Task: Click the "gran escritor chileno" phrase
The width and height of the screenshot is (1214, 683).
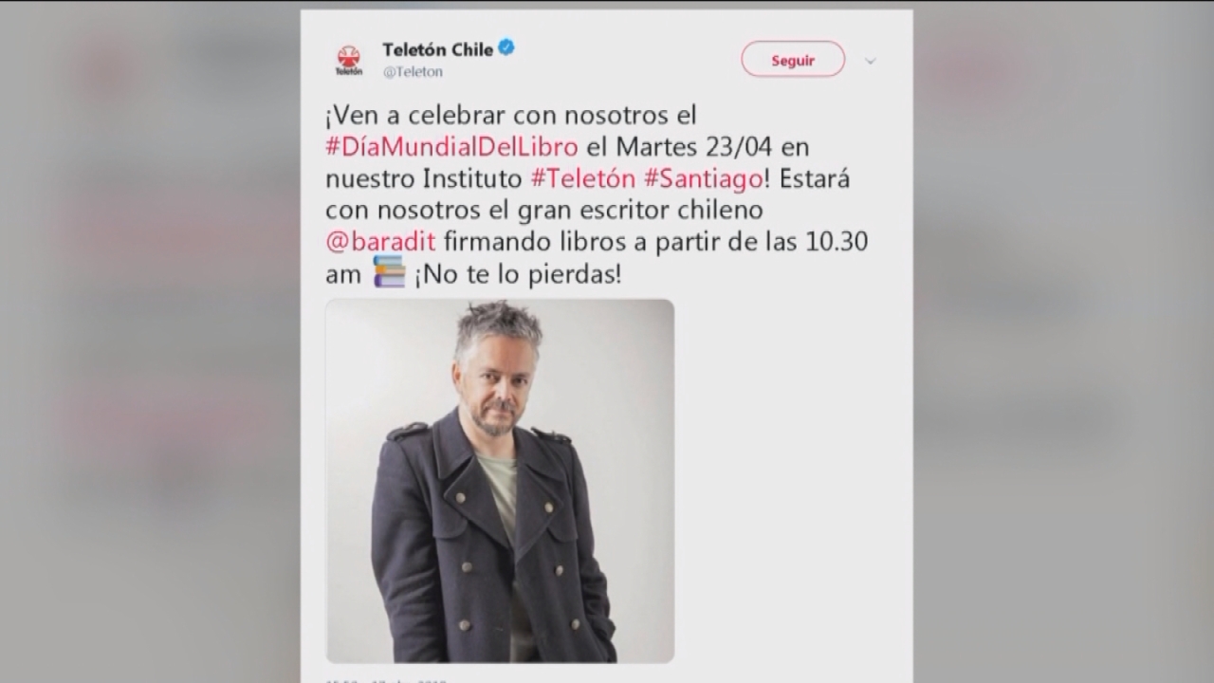Action: point(653,211)
